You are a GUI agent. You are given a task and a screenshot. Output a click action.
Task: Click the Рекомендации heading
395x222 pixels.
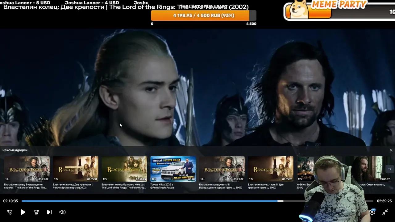[x=15, y=150]
